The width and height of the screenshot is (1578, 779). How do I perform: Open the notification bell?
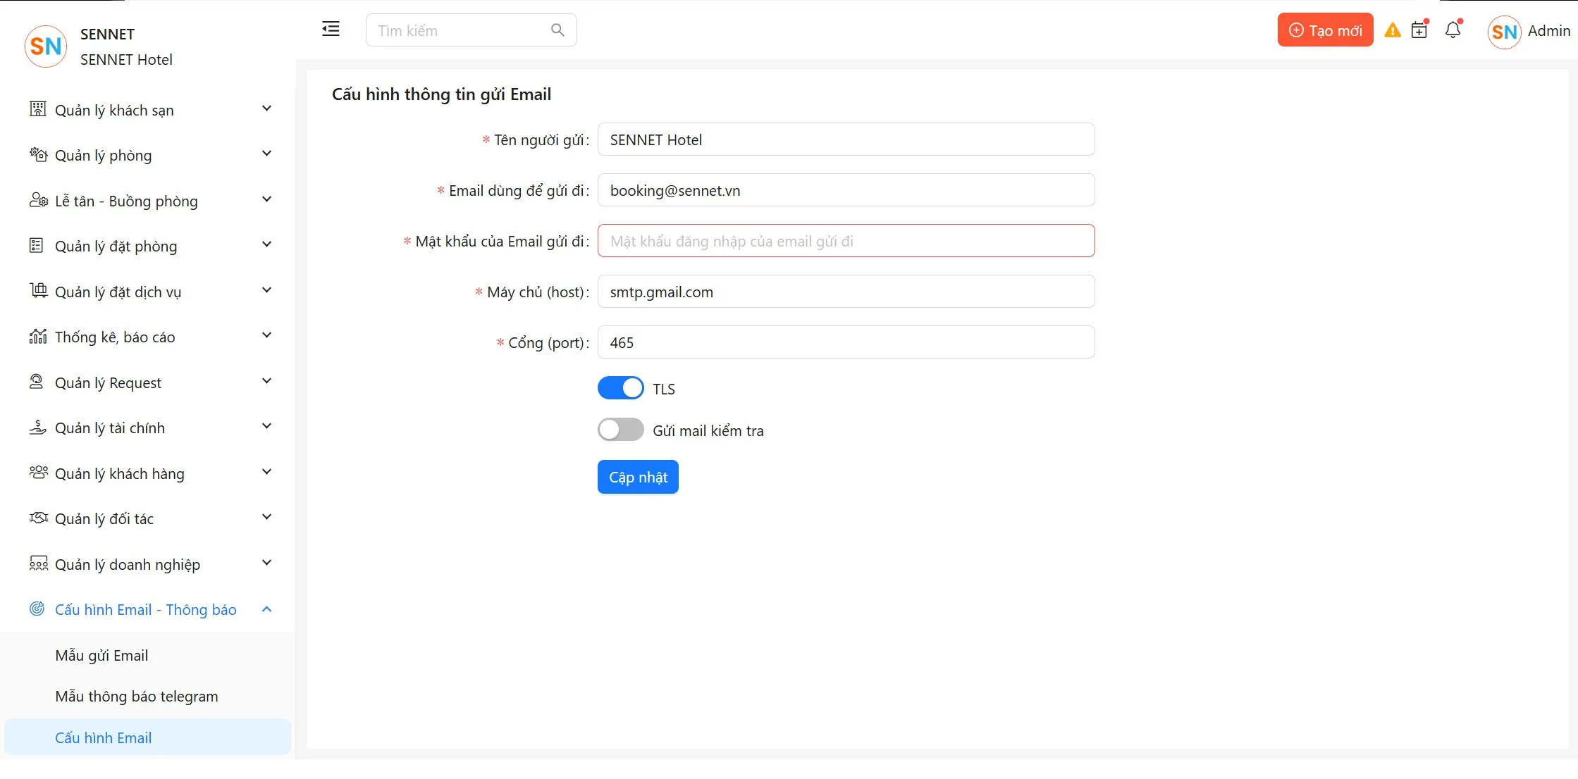coord(1453,30)
